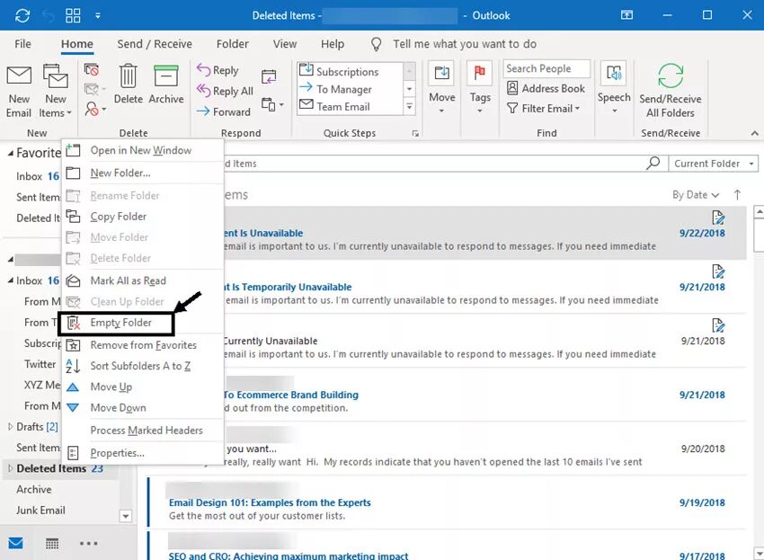Choose Open in New Window from context menu
764x560 pixels.
[x=142, y=150]
